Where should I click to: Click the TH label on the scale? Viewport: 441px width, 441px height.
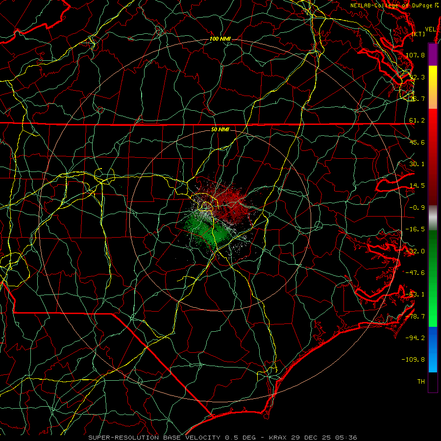click(421, 382)
